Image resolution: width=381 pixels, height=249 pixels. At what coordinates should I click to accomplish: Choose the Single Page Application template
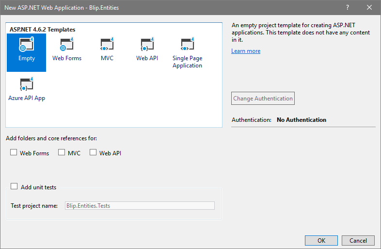[x=187, y=52]
